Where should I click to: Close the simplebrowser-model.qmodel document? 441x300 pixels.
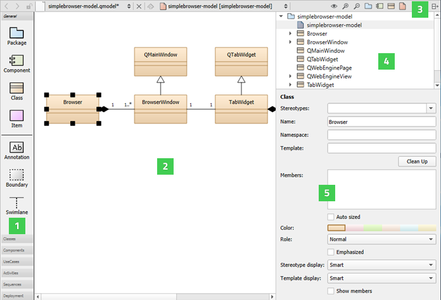click(x=139, y=6)
